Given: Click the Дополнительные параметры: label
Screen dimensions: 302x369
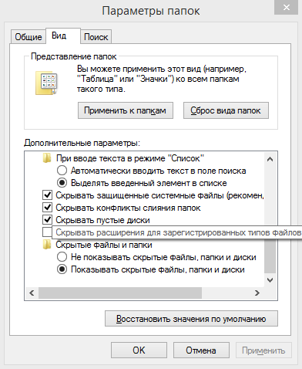Looking at the screenshot, I should (x=82, y=143).
